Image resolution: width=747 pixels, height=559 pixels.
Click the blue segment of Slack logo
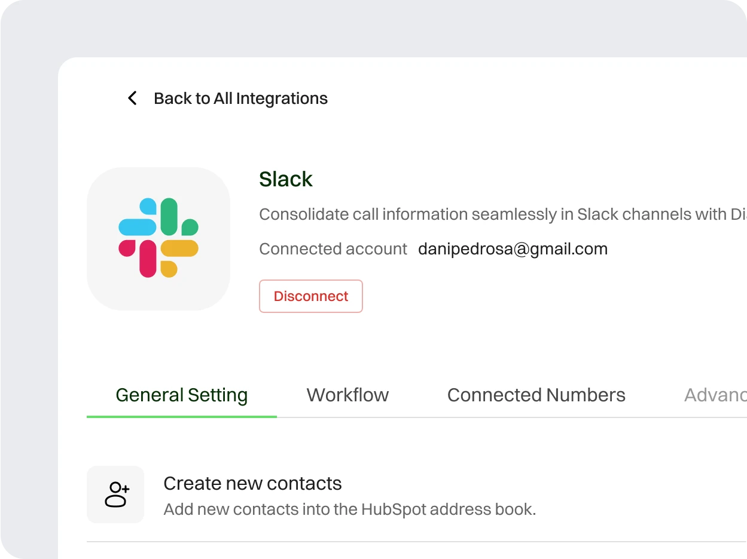(x=138, y=226)
